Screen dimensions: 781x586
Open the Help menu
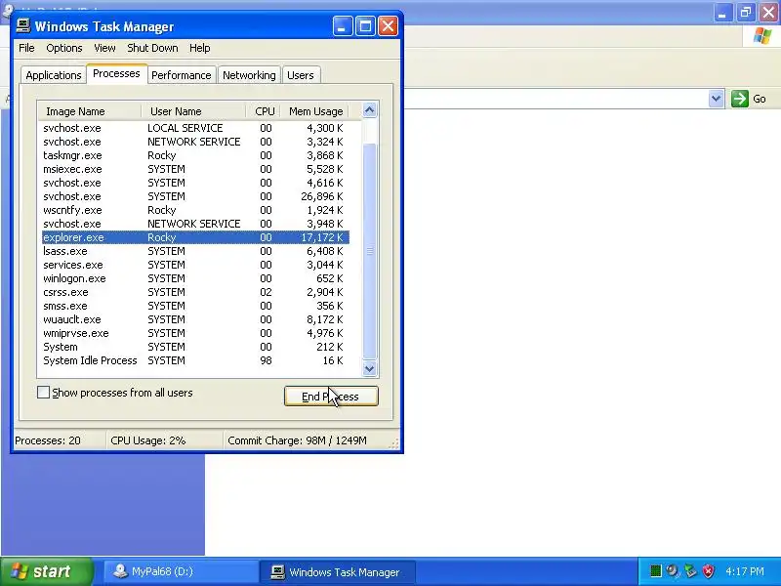200,48
